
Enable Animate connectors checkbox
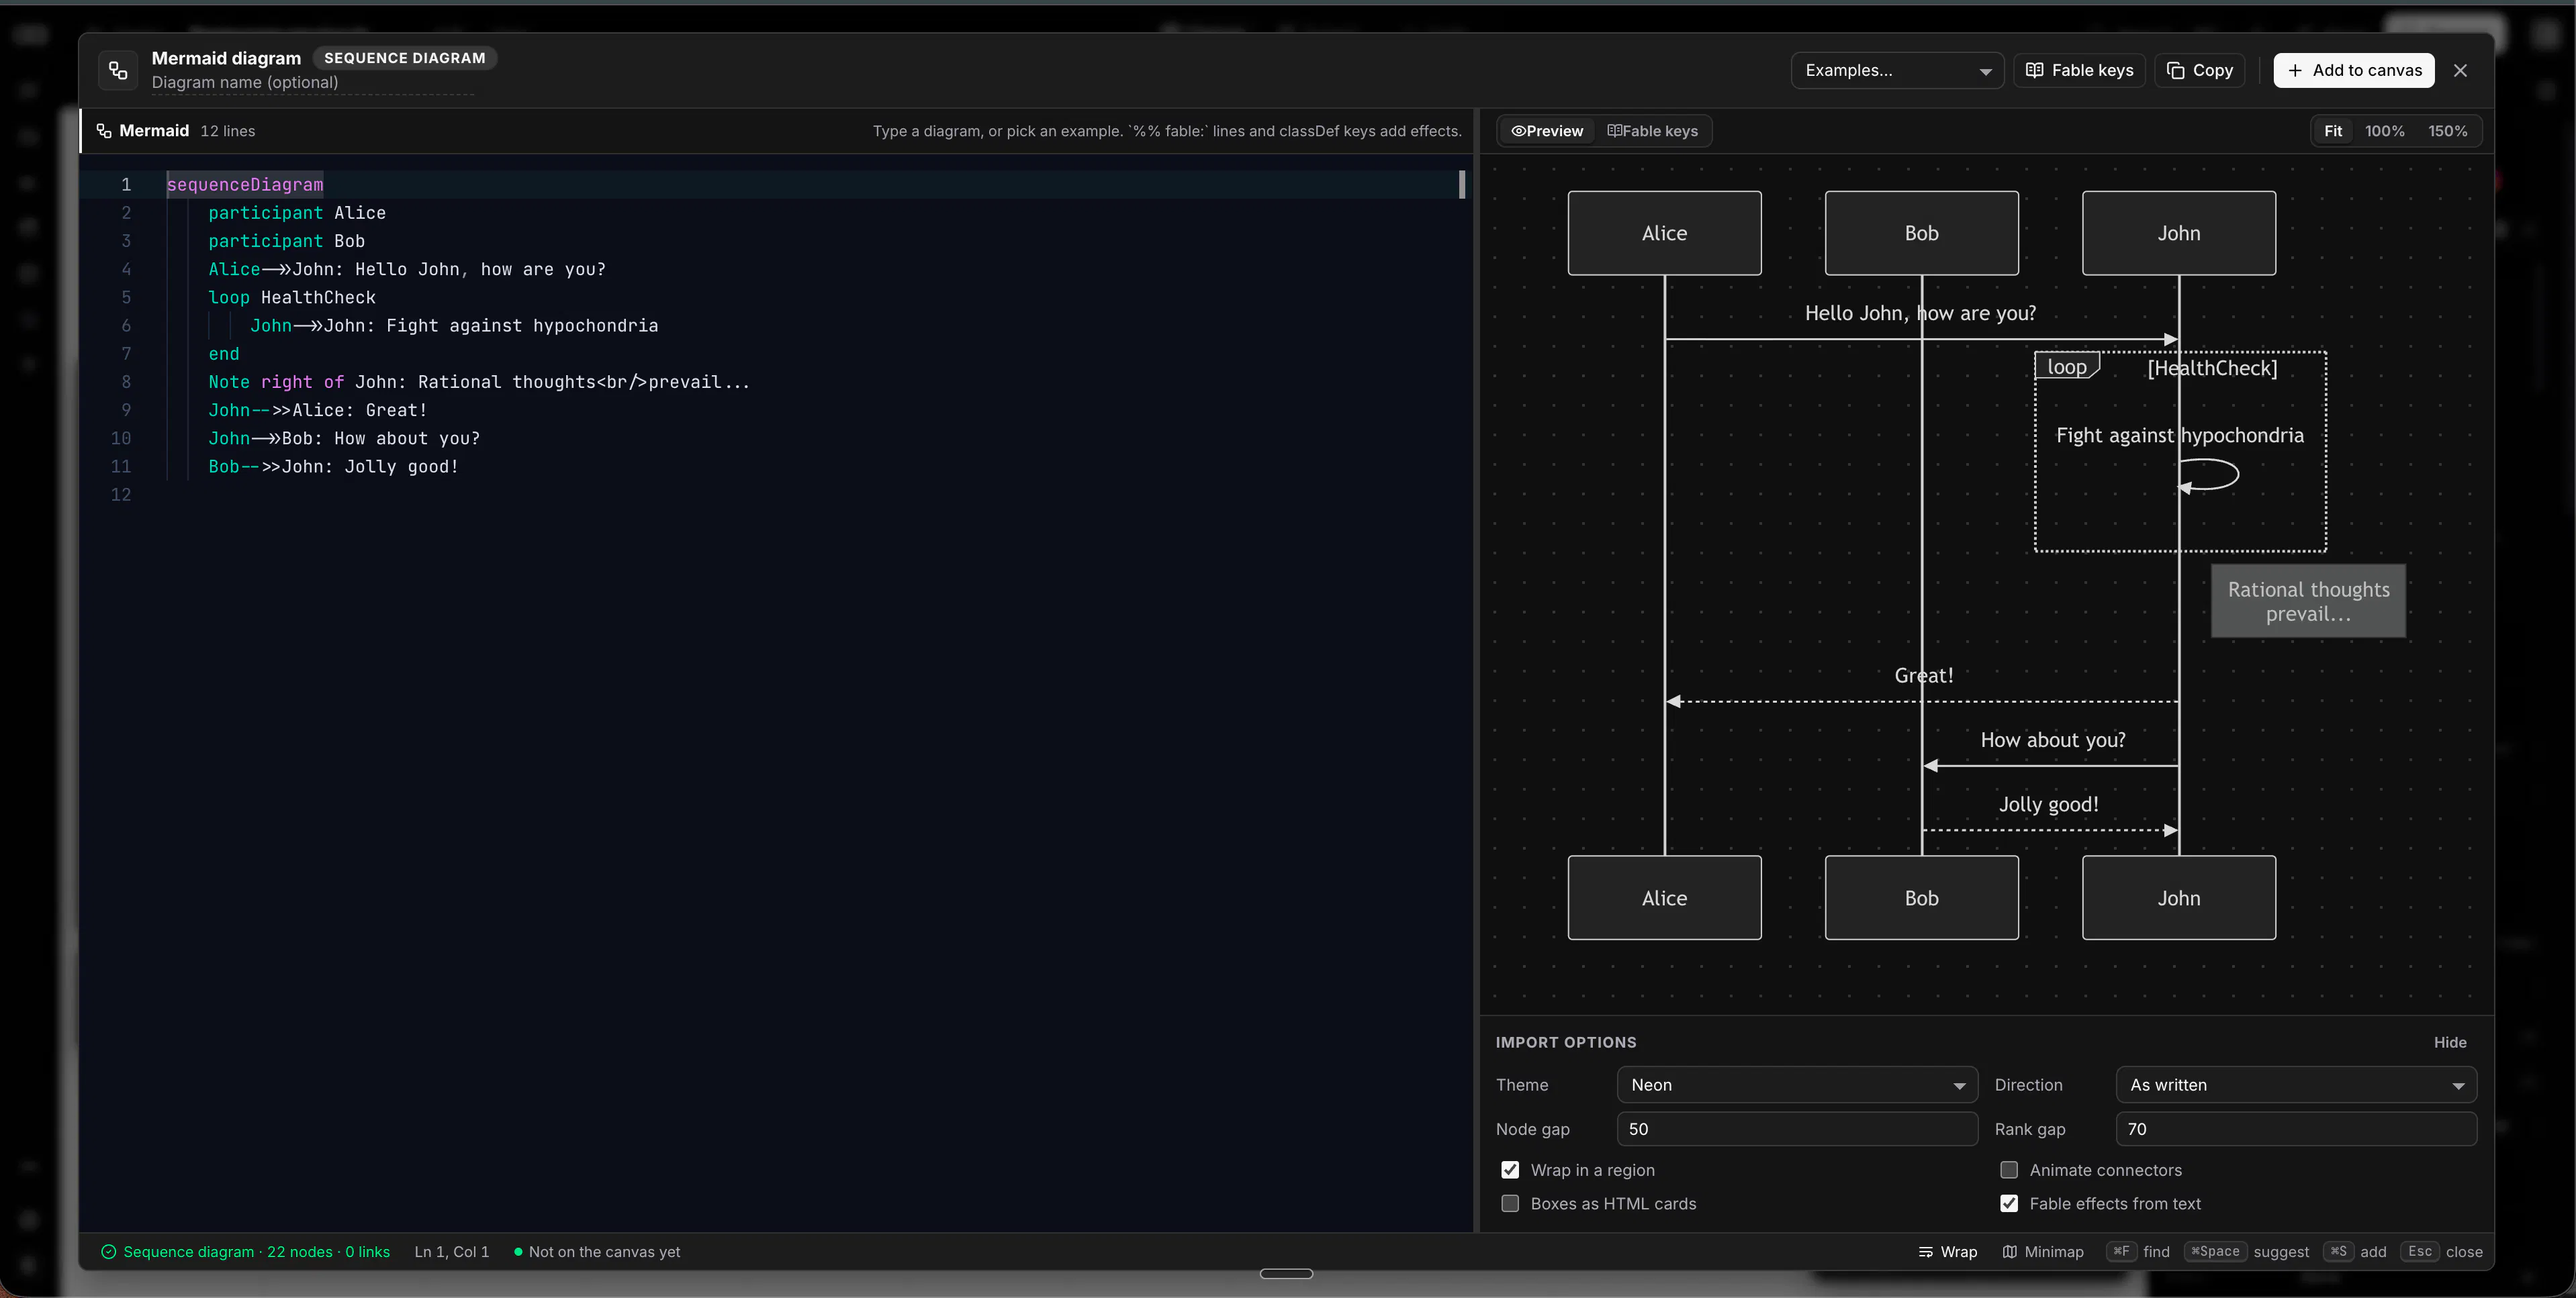pos(2009,1170)
